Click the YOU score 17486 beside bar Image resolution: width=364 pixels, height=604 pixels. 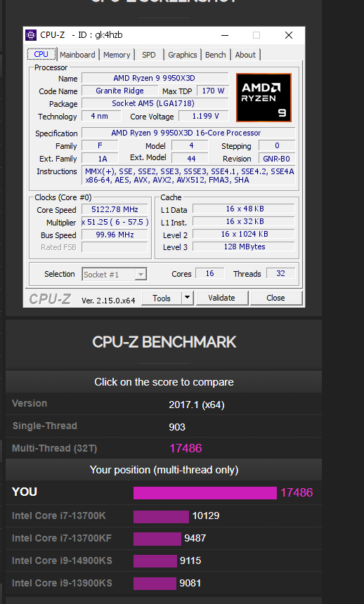click(x=297, y=492)
